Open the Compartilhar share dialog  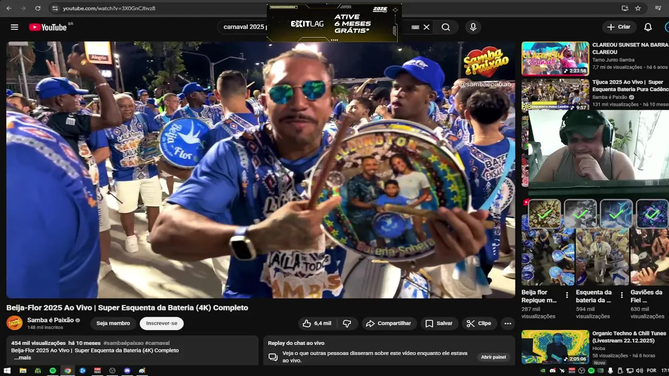coord(388,323)
